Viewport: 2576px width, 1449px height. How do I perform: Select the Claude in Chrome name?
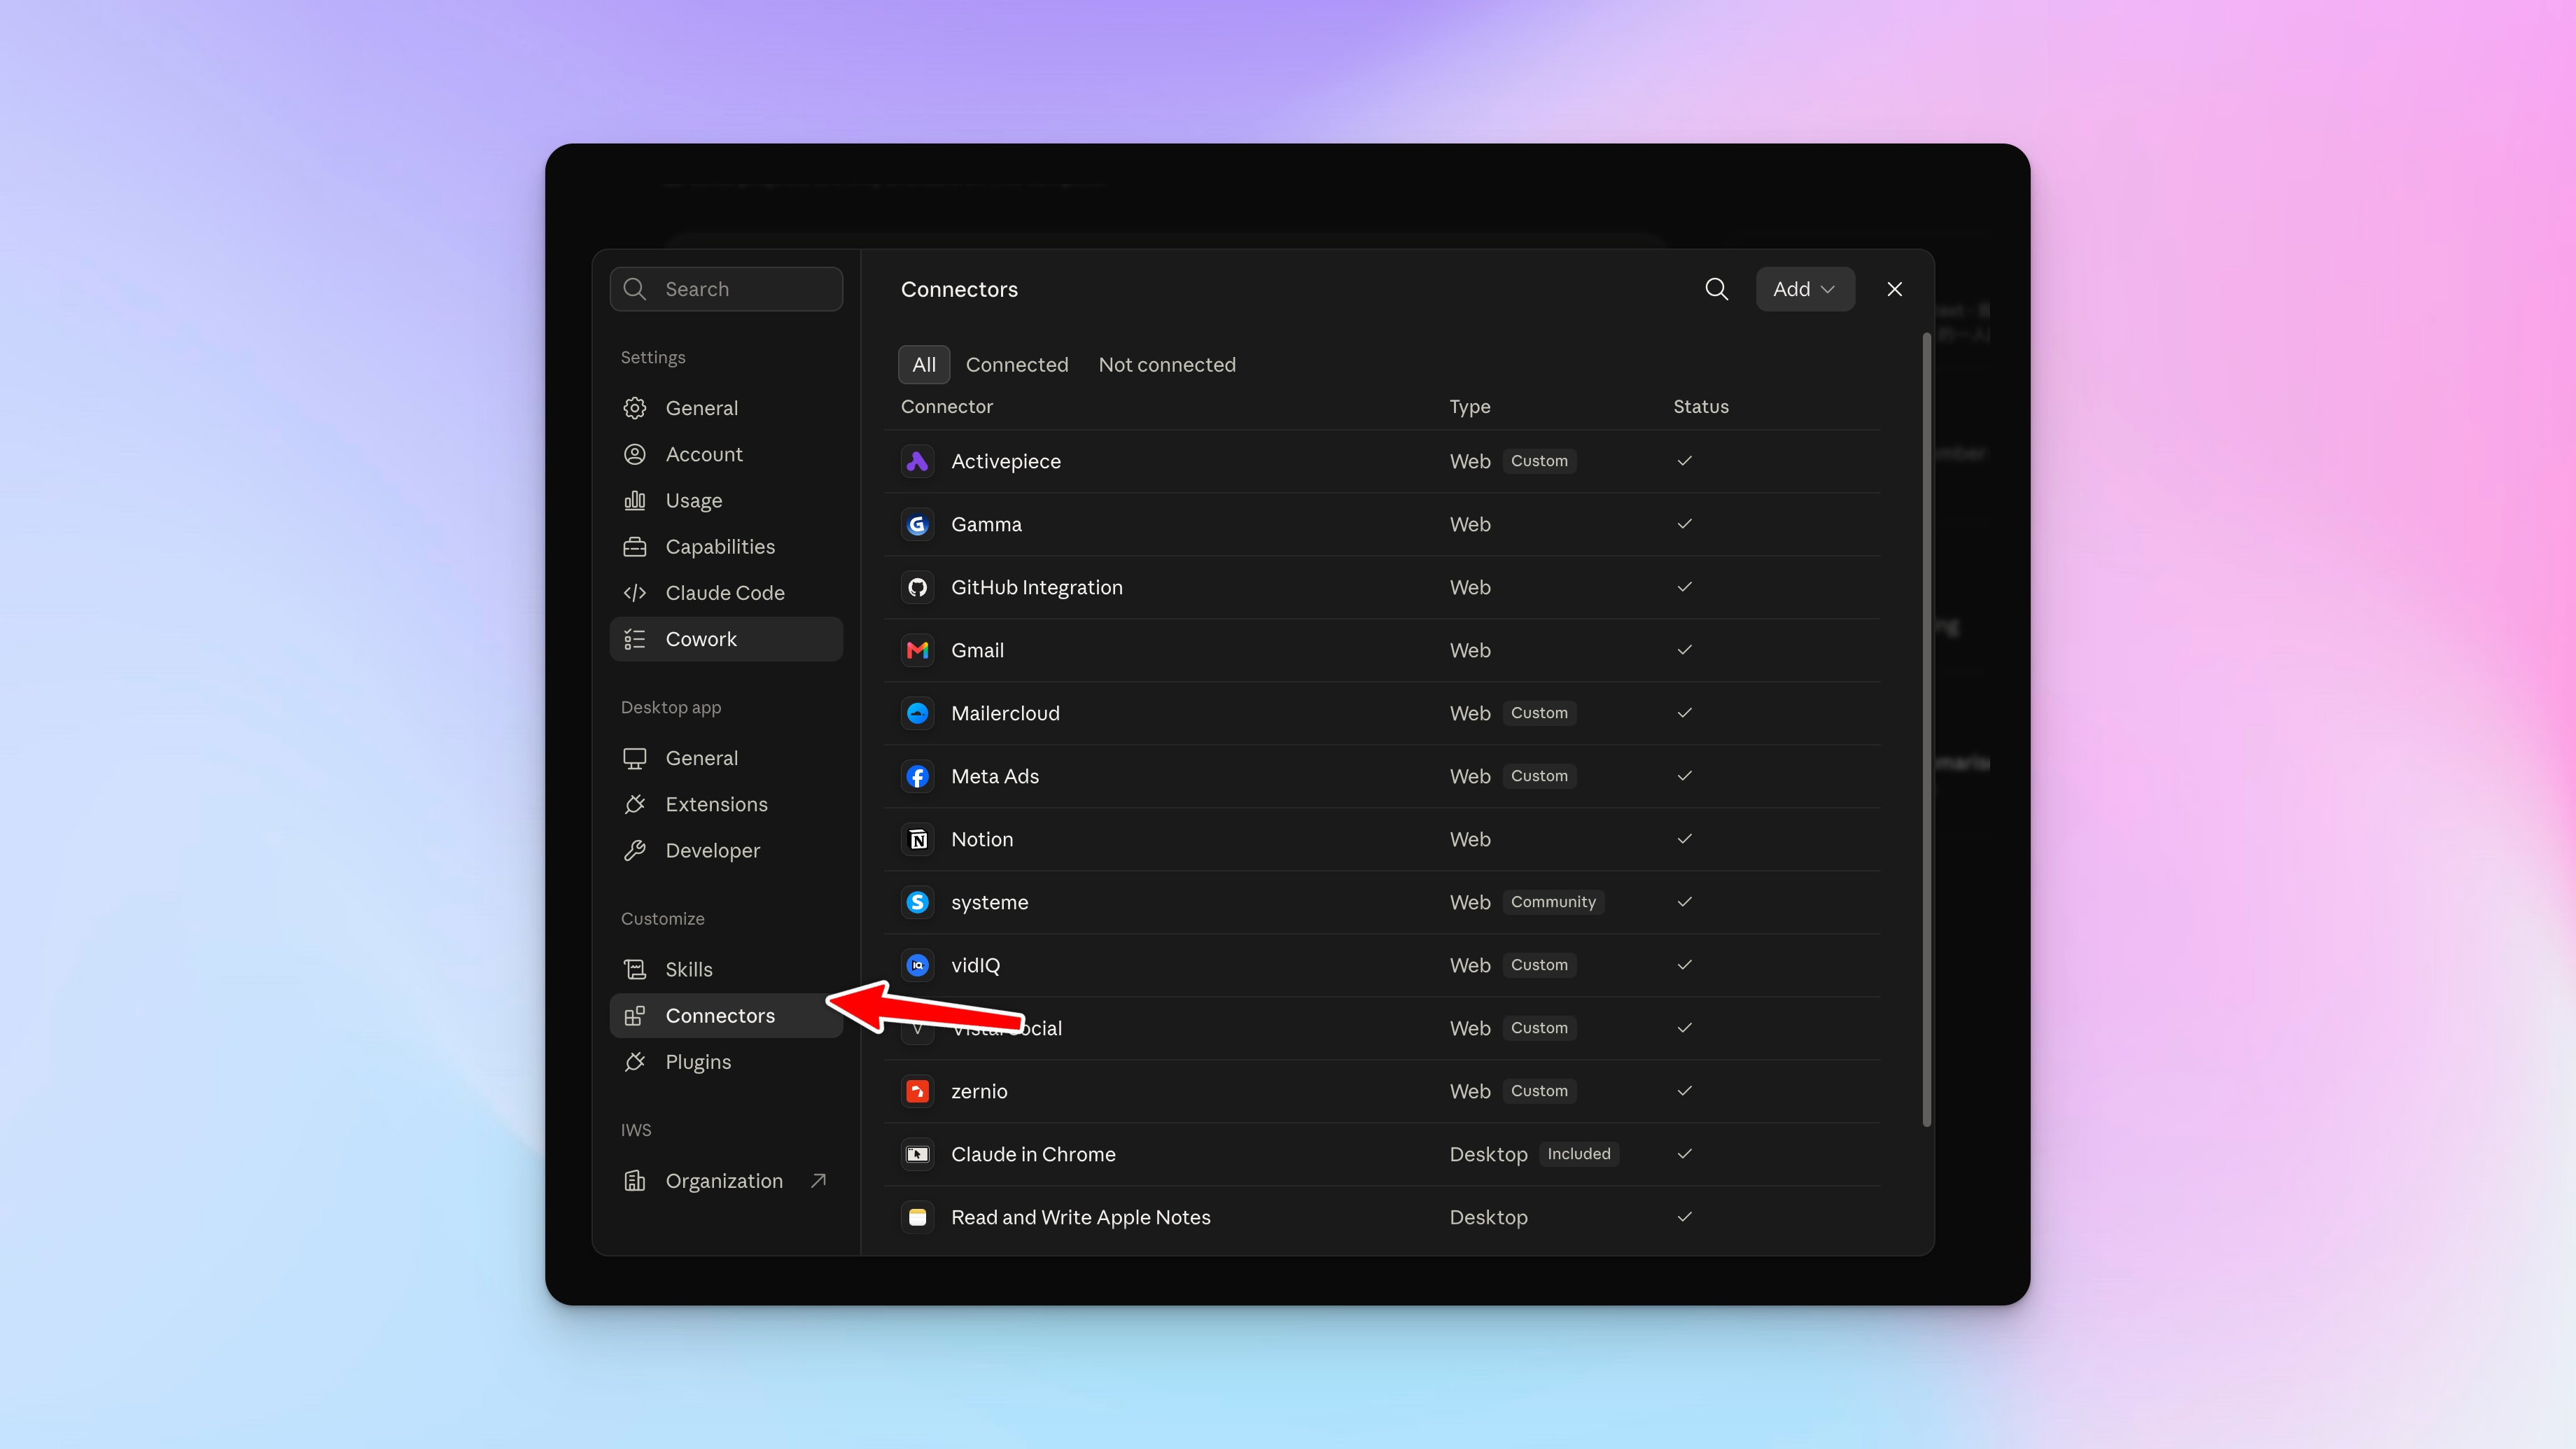tap(1033, 1154)
